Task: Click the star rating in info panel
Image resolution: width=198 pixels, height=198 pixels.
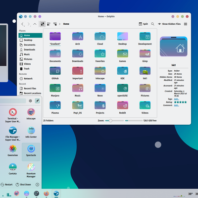Action: 180,102
